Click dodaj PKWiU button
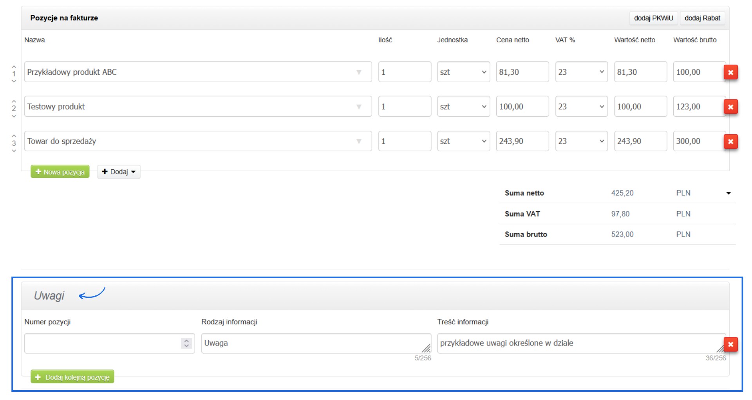Image resolution: width=752 pixels, height=400 pixels. click(x=653, y=18)
